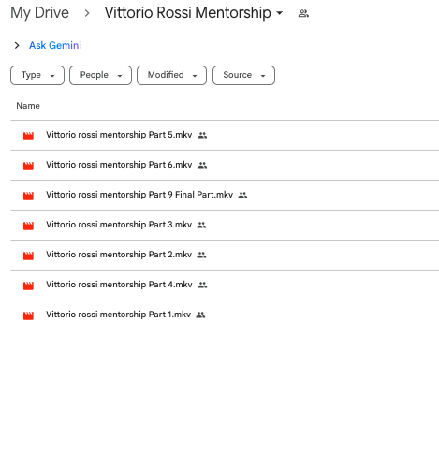Select file Vittorio rossi mentorship Part 9 Final Part.mkv
Screen dimensions: 439x469
(139, 195)
